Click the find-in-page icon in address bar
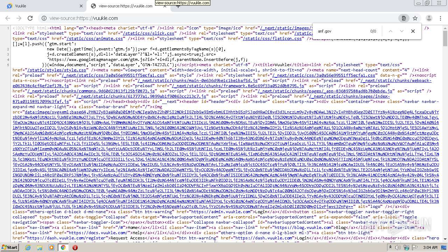The image size is (448, 252). (404, 18)
